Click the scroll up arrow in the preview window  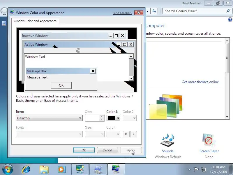point(131,56)
